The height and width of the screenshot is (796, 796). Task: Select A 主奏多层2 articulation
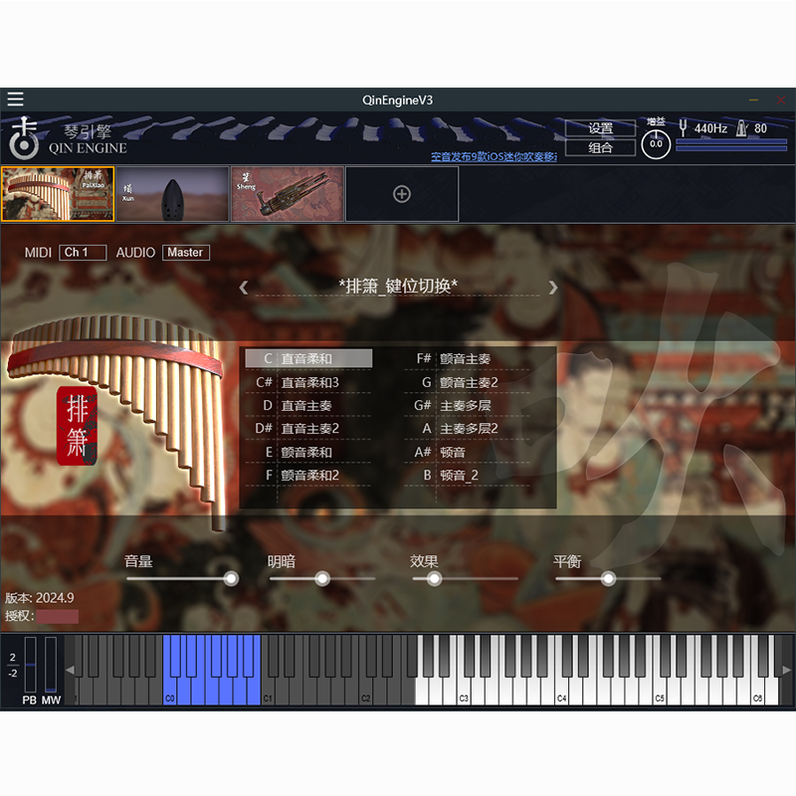(467, 429)
